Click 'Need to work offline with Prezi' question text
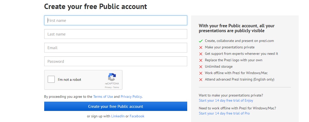Screen dimensions: 309x122 pos(237,108)
